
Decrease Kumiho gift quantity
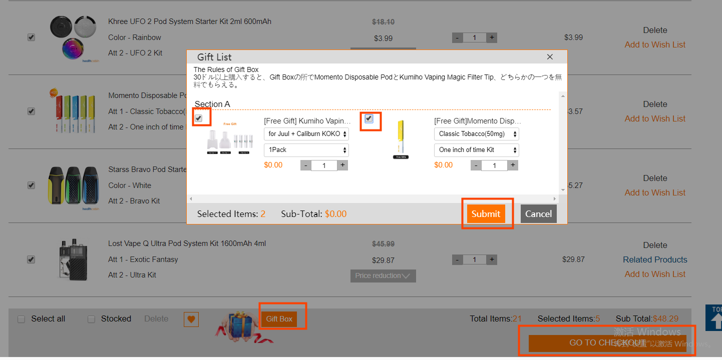(306, 165)
